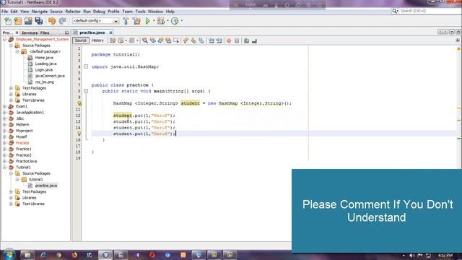Open the Profile Project dropdown arrow
This screenshot has width=462, height=260.
coord(181,21)
